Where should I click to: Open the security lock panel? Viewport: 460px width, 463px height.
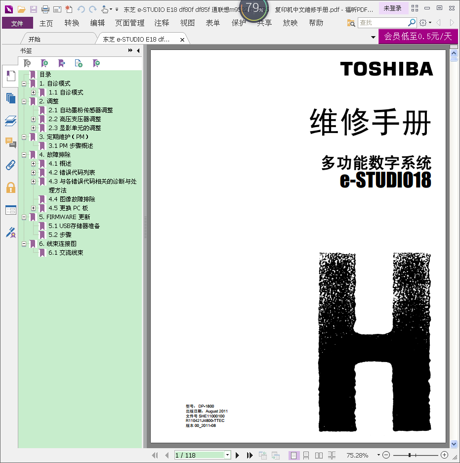point(11,187)
